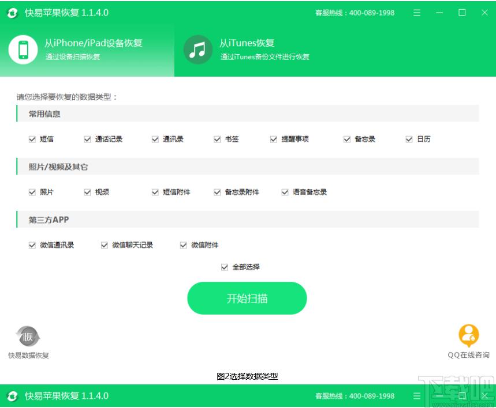
Task: Click the 图2选择数据类型 caption
Action: 247,376
